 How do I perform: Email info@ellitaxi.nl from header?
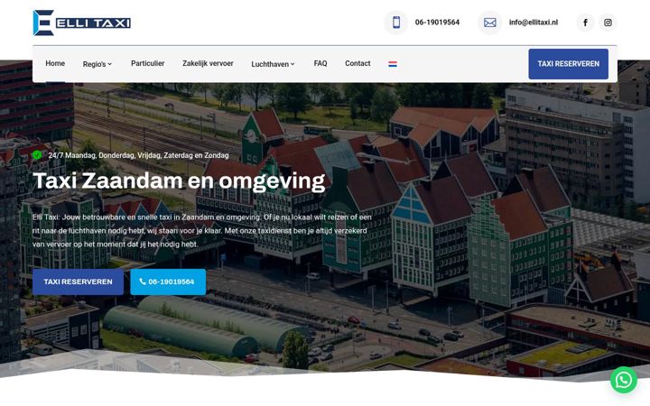pyautogui.click(x=534, y=23)
